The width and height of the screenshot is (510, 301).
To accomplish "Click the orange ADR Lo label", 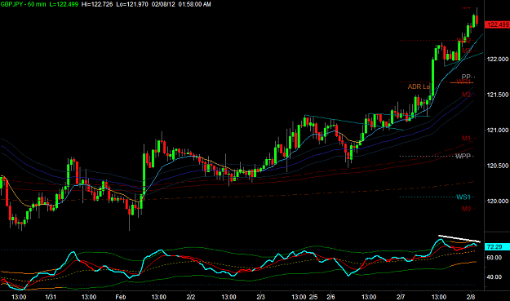I will click(x=419, y=86).
